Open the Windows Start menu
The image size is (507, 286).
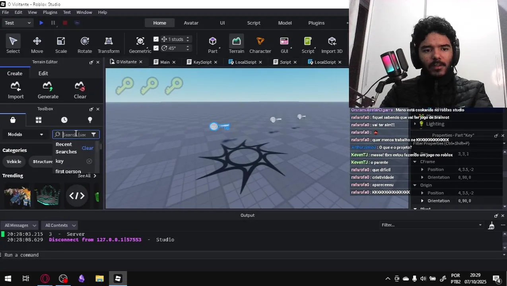coord(8,279)
